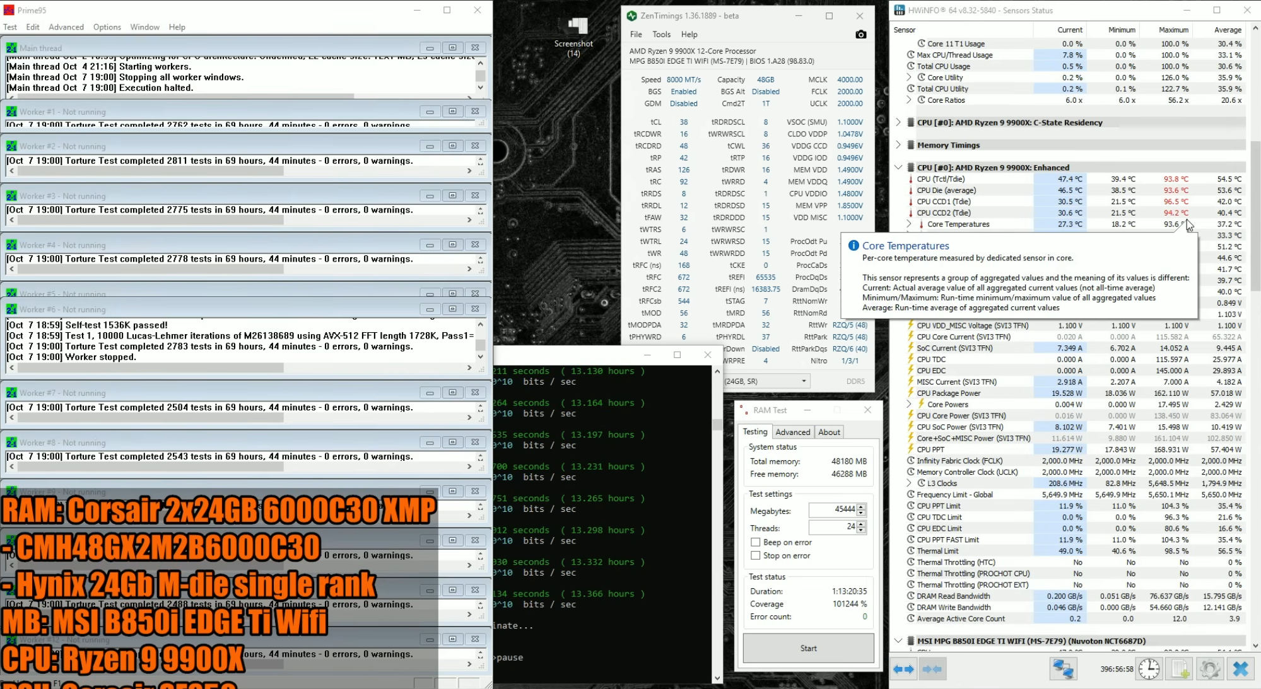1261x689 pixels.
Task: Expand the Core Ratios row
Action: (909, 100)
